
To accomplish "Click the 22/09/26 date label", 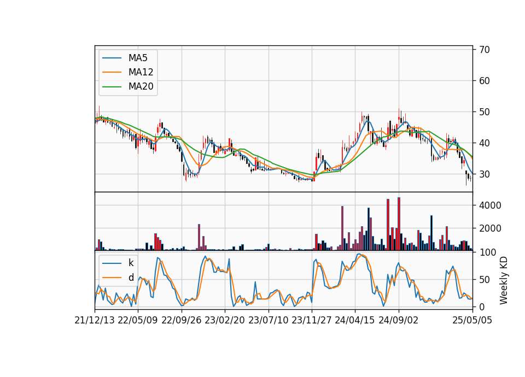I will pos(181,320).
